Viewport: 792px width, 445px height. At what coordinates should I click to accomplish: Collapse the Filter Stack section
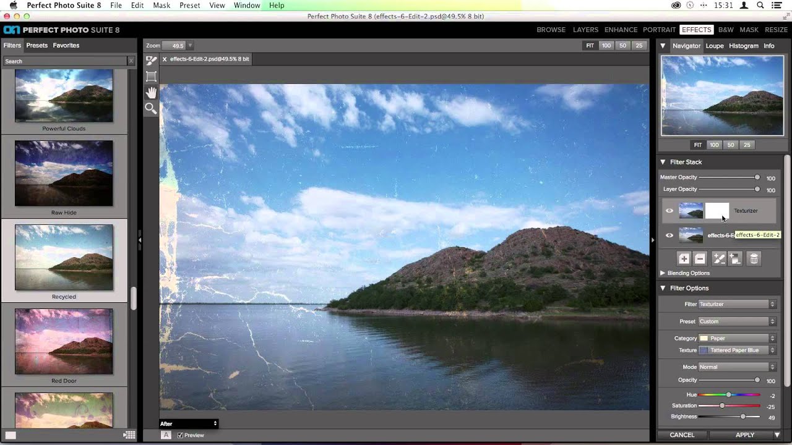(663, 162)
